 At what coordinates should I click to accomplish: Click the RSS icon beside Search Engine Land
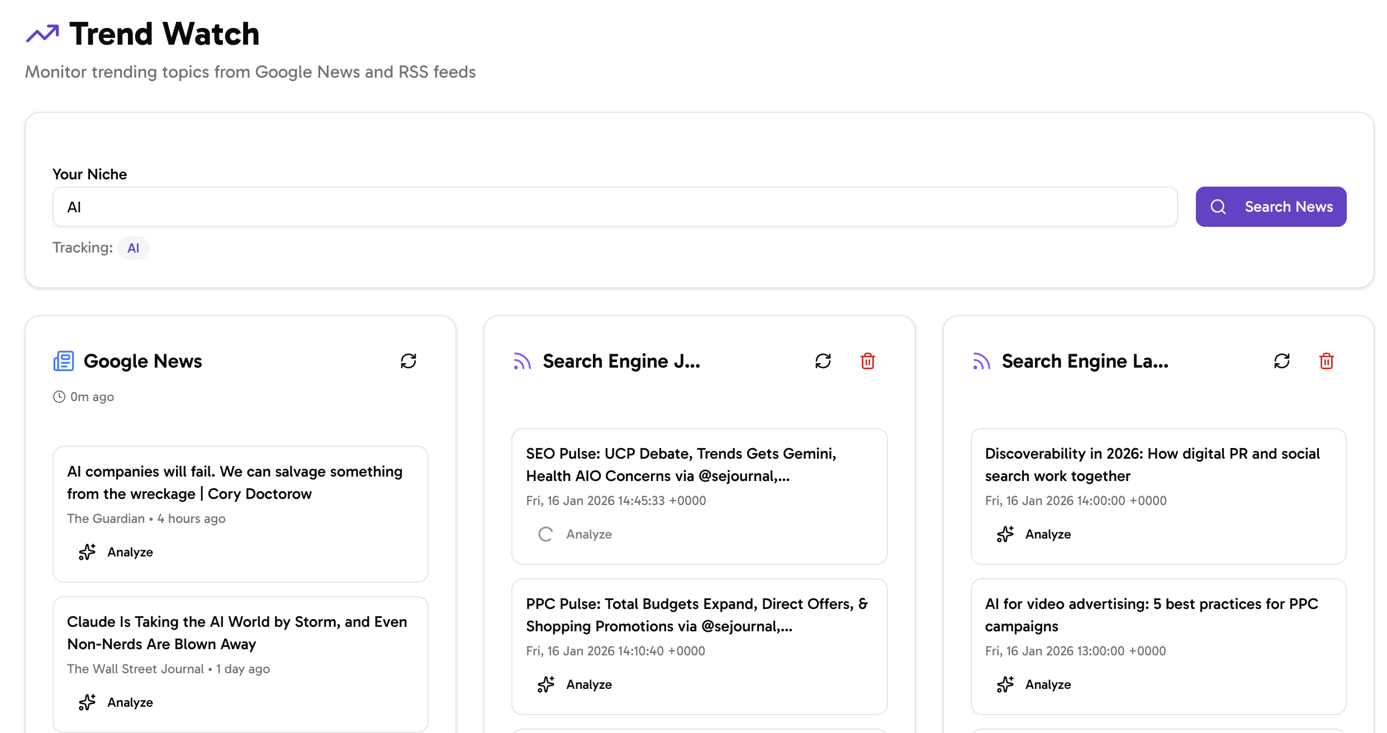(x=981, y=361)
